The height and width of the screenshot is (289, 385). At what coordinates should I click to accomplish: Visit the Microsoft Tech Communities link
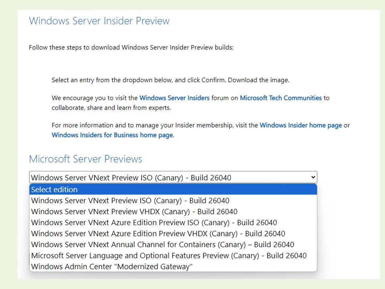pos(281,98)
